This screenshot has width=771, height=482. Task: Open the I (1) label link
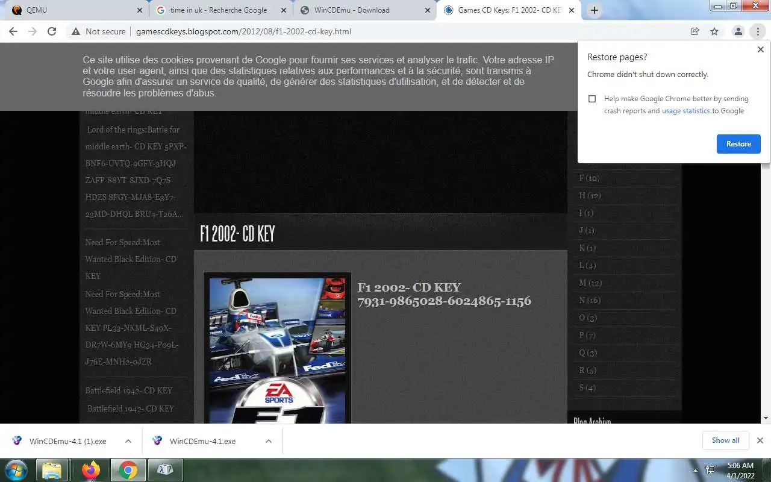coord(586,213)
